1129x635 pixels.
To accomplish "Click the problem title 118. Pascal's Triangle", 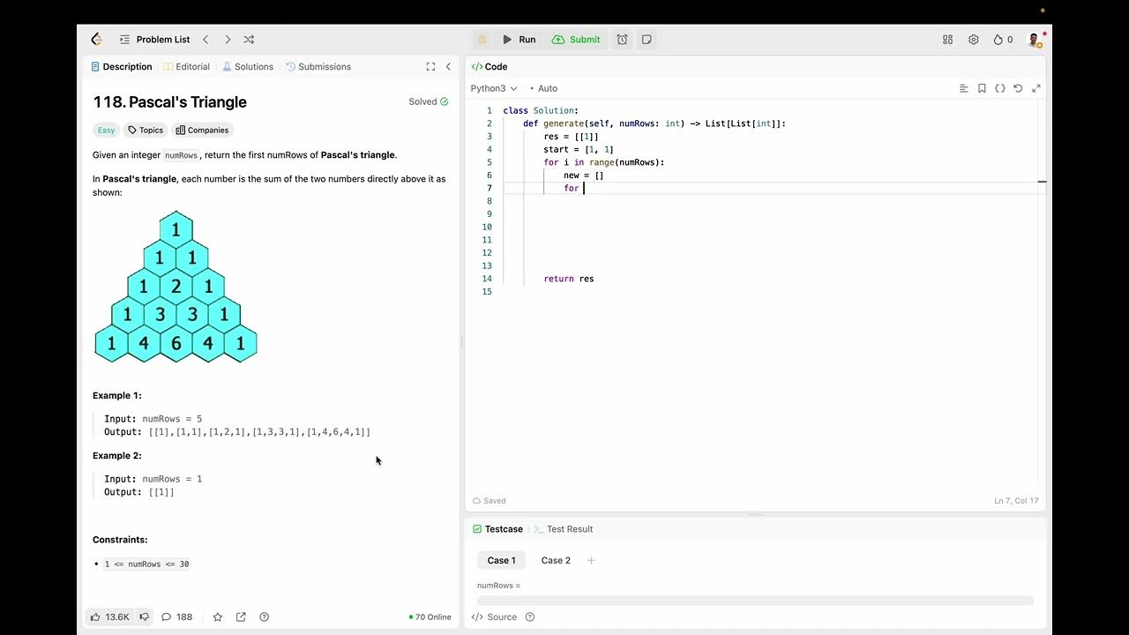I will pyautogui.click(x=169, y=102).
